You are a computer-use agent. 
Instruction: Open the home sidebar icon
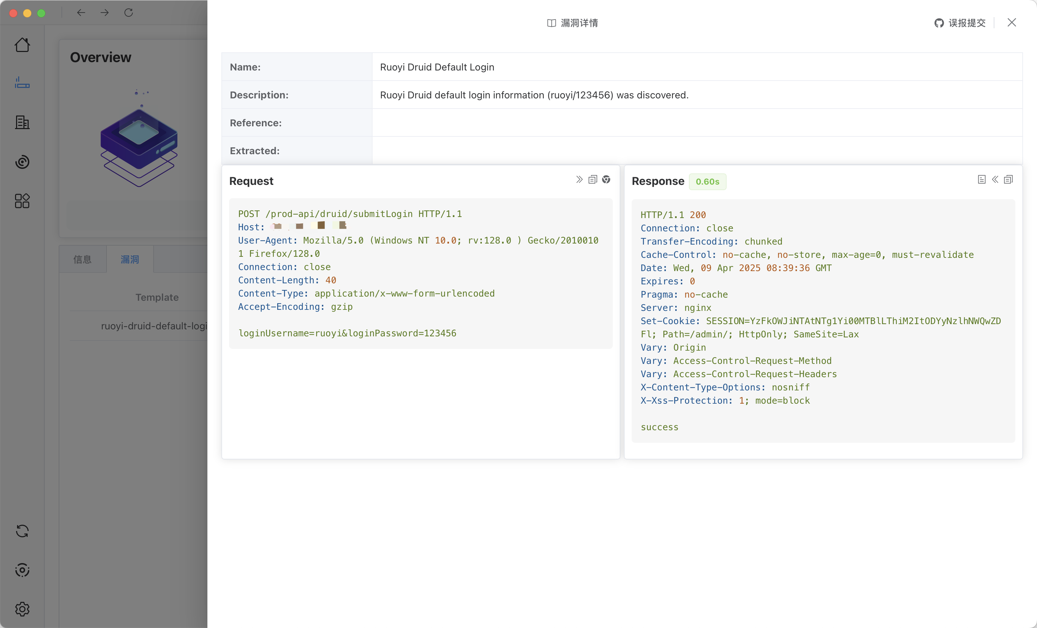[22, 45]
